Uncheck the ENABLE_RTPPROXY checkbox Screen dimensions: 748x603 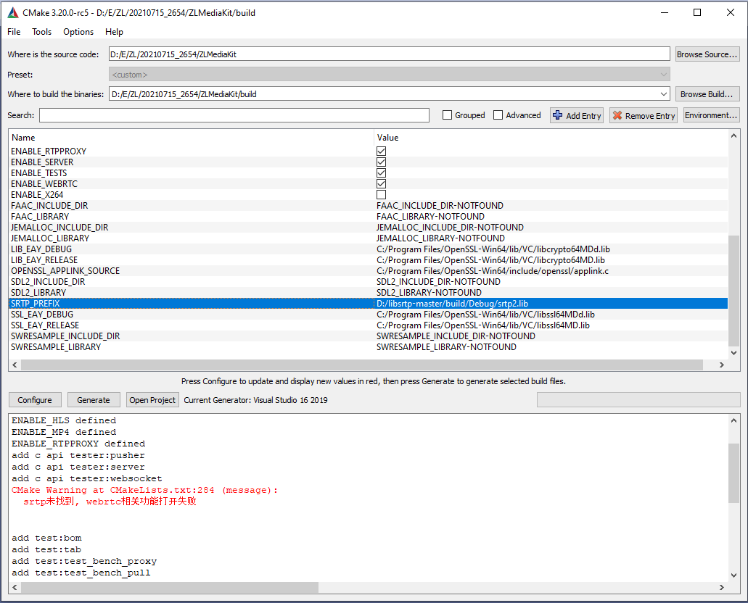click(x=381, y=151)
